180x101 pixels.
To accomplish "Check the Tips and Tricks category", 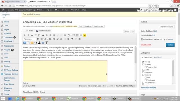I will point(143,83).
